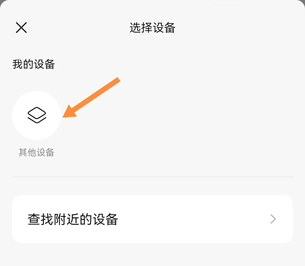Tap the right-pointing chevron in the bottom card
This screenshot has height=266, width=305.
[x=273, y=219]
